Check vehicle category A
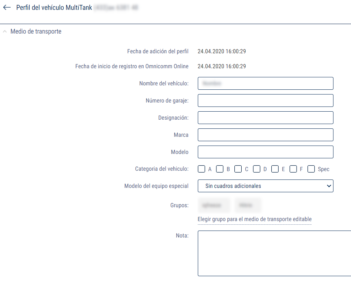The width and height of the screenshot is (351, 282). pyautogui.click(x=201, y=169)
